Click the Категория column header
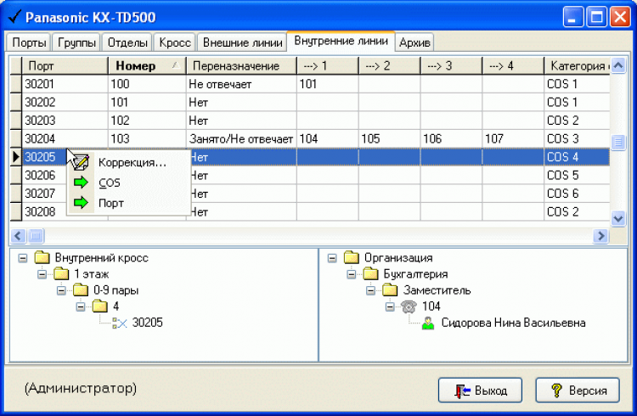637x416 pixels. pyautogui.click(x=578, y=66)
